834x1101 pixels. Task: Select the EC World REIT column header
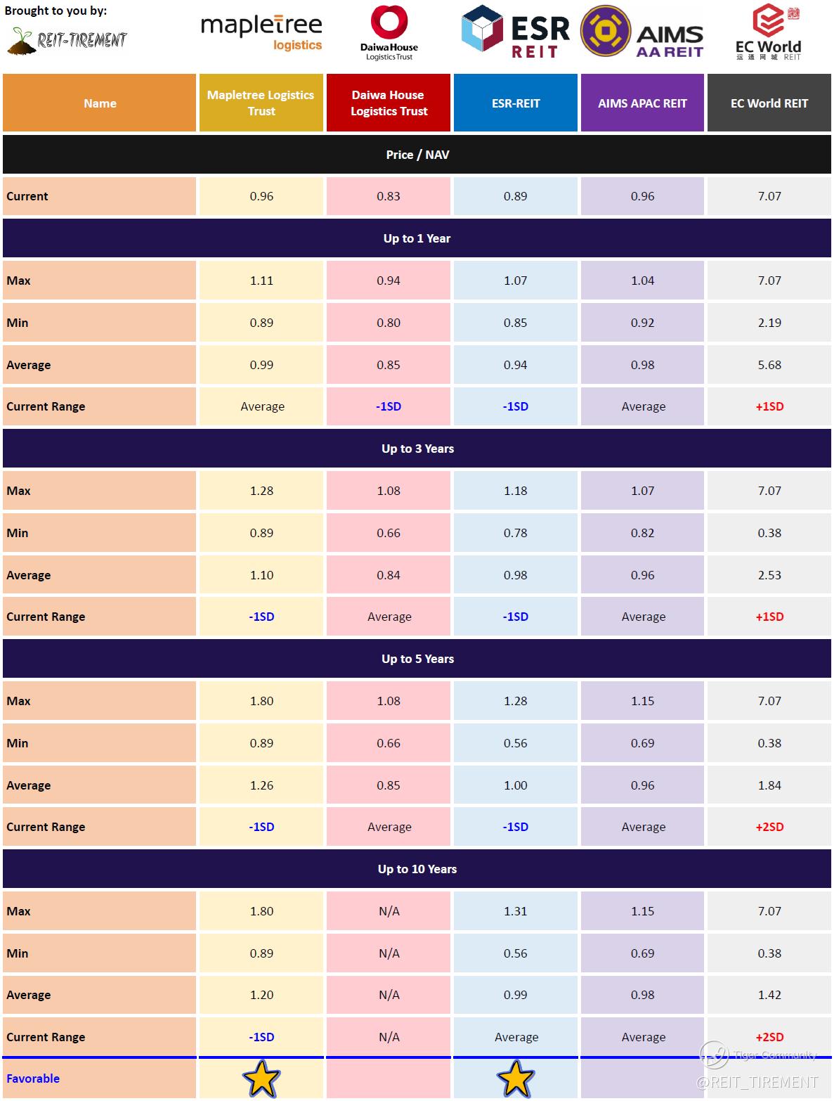(769, 103)
